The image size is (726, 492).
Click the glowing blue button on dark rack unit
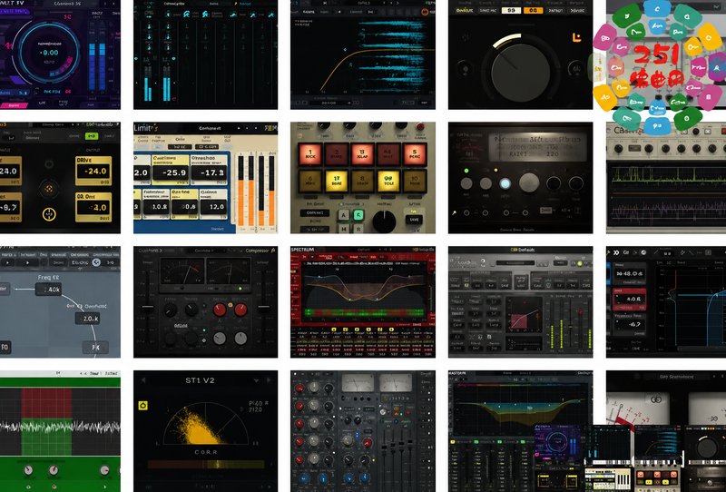pyautogui.click(x=505, y=183)
